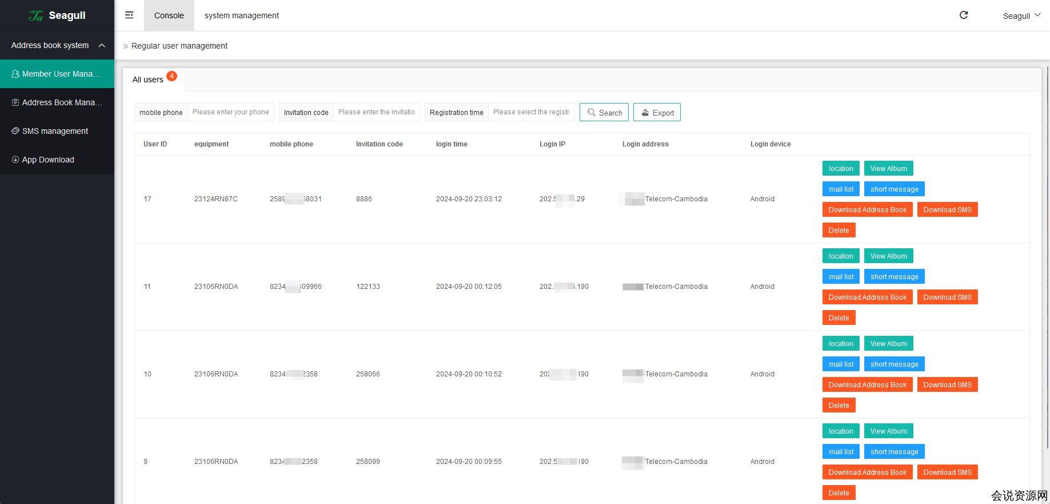Click the Export button
The image size is (1050, 504).
coord(657,112)
